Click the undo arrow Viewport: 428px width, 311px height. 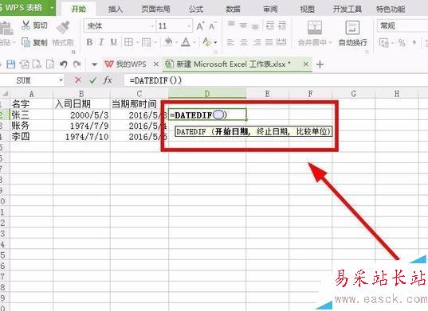coord(63,64)
